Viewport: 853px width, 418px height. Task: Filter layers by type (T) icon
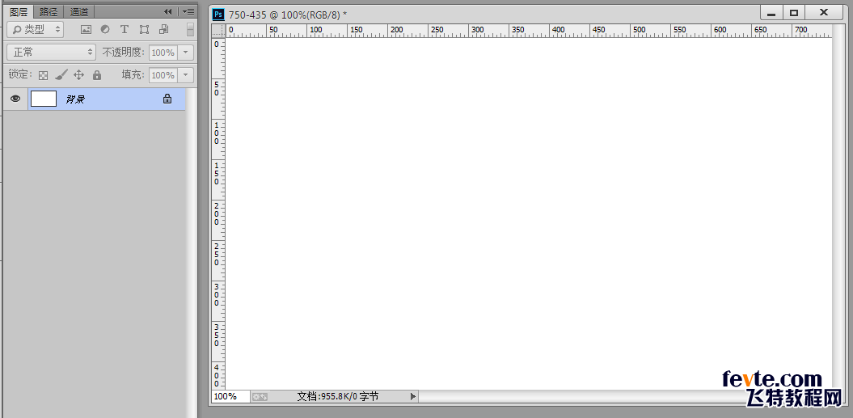click(125, 29)
